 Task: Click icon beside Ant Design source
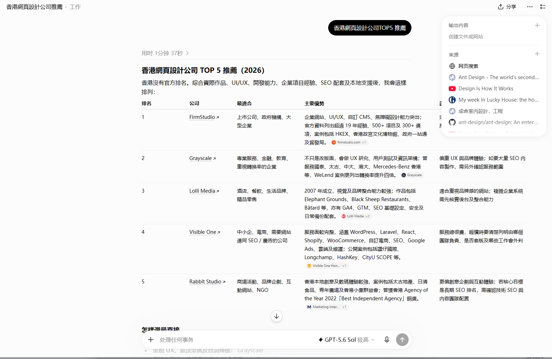(x=452, y=77)
